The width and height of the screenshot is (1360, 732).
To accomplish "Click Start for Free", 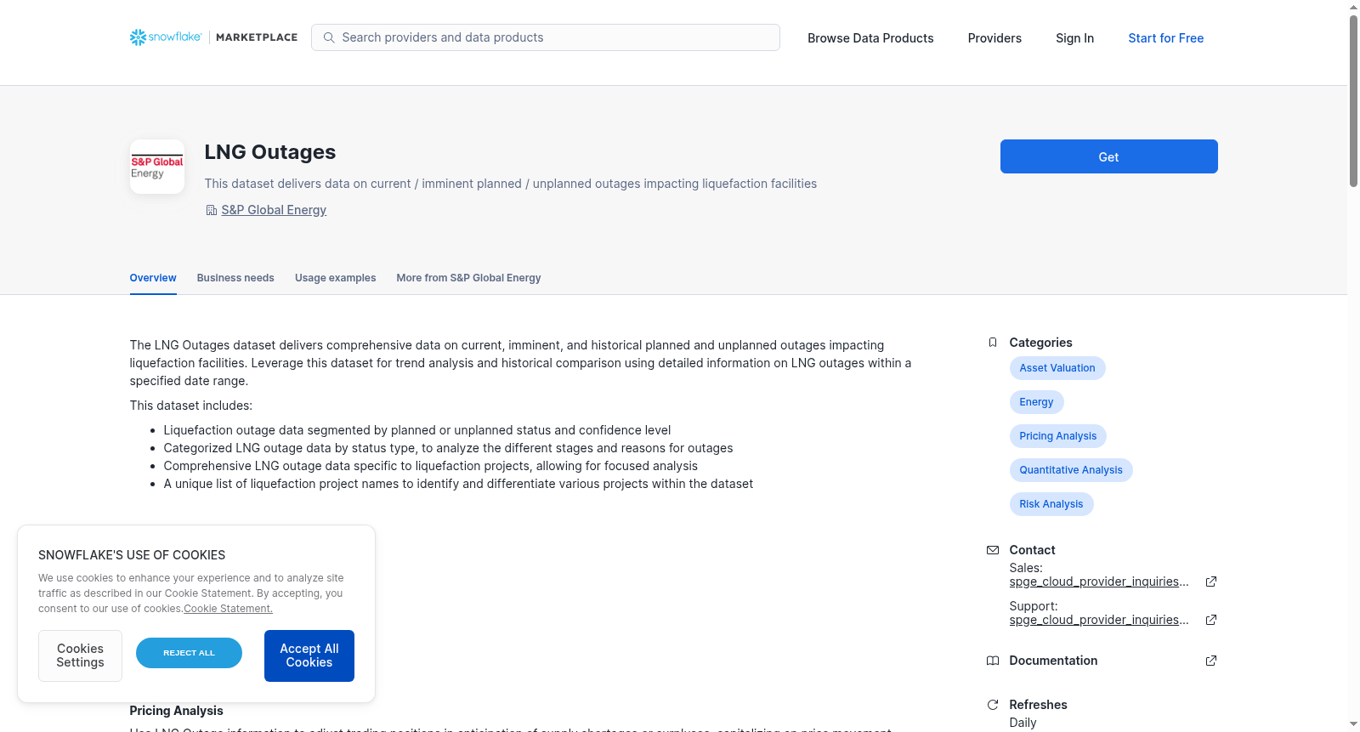I will pos(1165,38).
